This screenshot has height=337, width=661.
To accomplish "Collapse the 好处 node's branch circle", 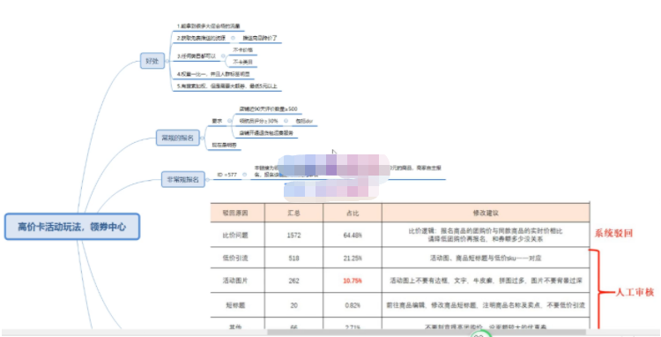I will click(167, 61).
